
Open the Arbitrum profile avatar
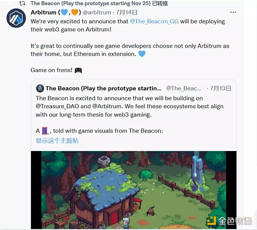point(16,18)
